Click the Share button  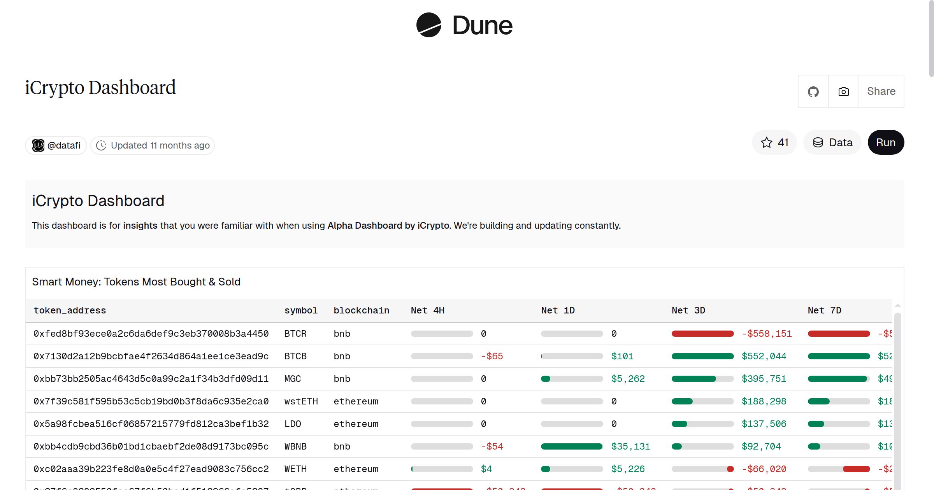[x=881, y=91]
